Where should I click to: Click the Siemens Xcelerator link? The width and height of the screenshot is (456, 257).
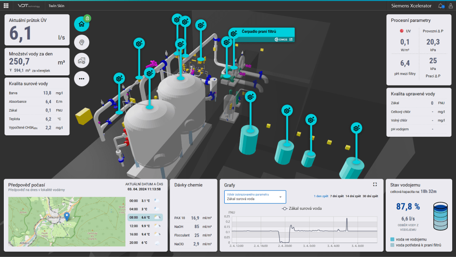tap(411, 5)
